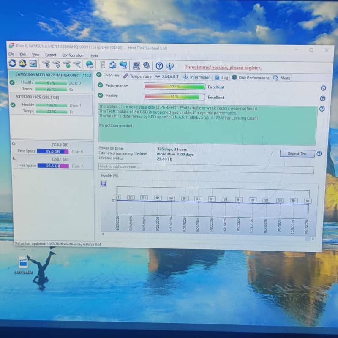Image resolution: width=338 pixels, height=338 pixels.
Task: Click the Health 91 % bar in Overview
Action: (174, 97)
